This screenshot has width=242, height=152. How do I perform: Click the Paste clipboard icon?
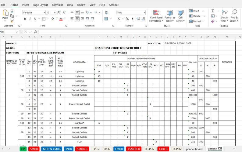[x=5, y=13]
